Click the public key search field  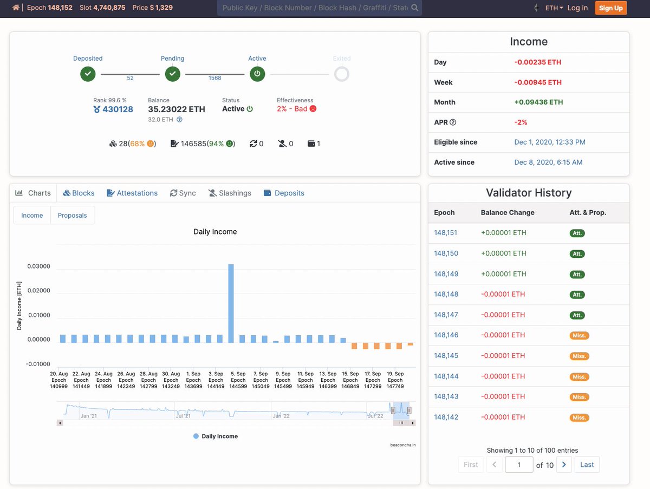[x=314, y=8]
